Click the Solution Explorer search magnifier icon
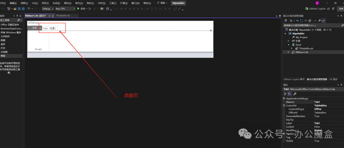The width and height of the screenshot is (344, 148). pos(342,25)
